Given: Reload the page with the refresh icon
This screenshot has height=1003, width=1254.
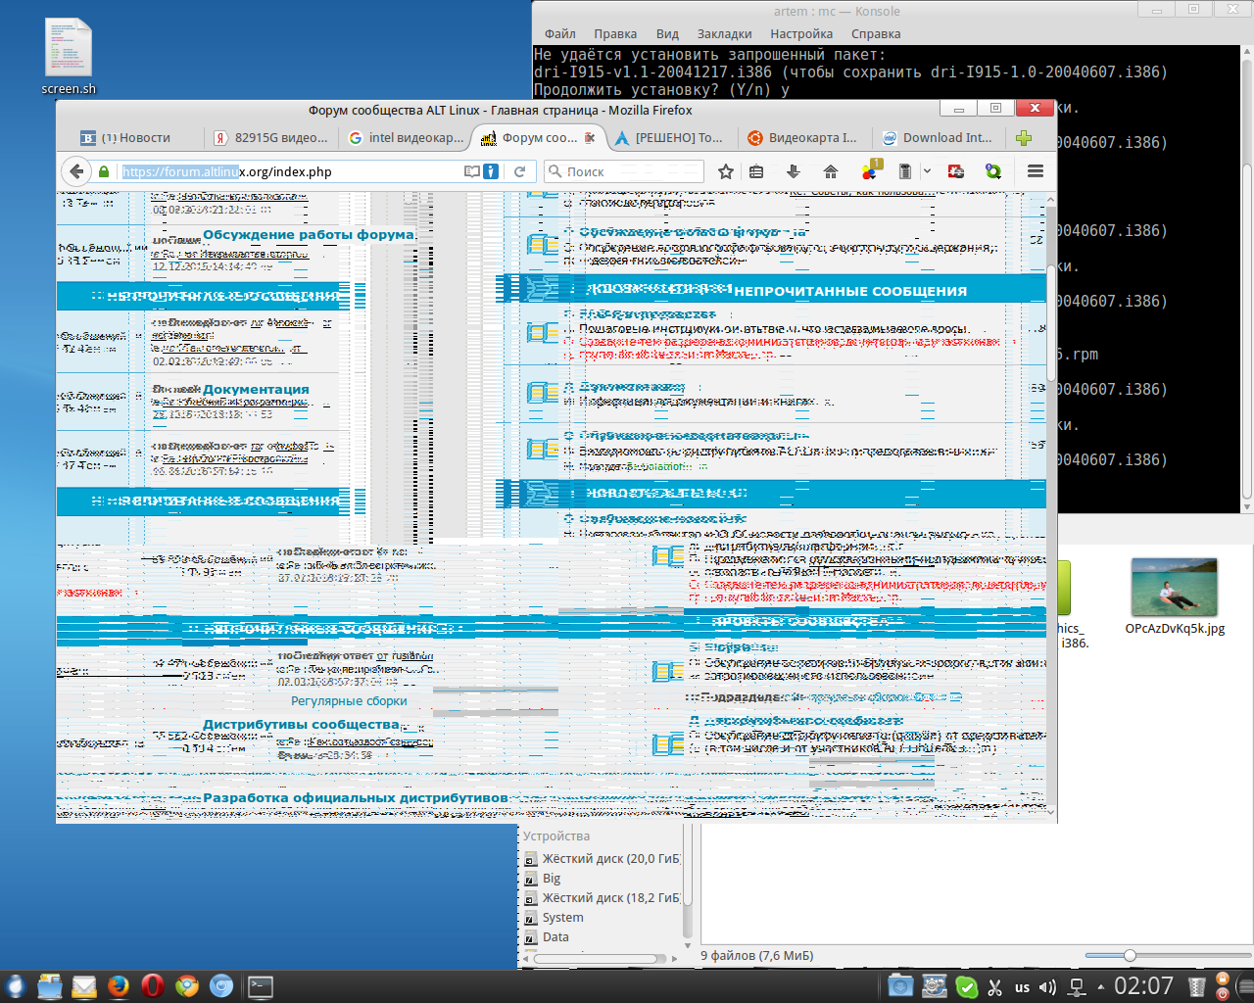Looking at the screenshot, I should [520, 171].
